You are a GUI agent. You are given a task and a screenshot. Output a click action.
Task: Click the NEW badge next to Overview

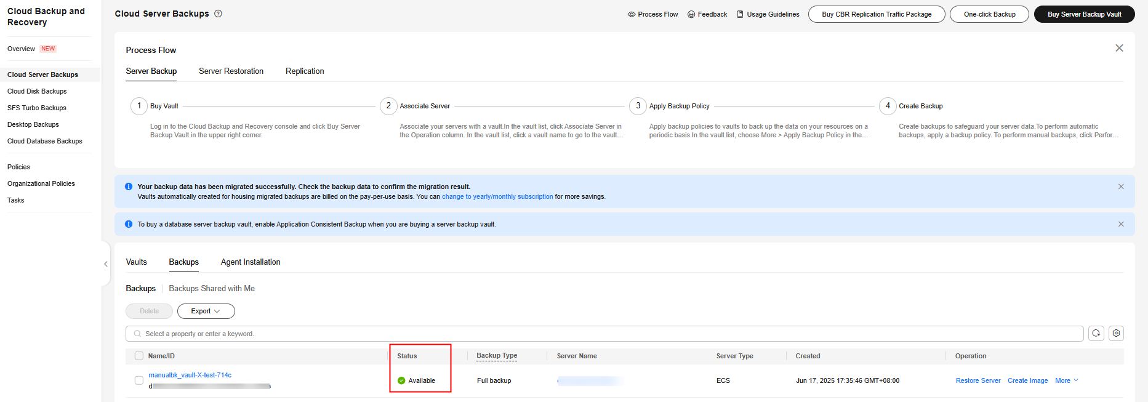coord(48,49)
